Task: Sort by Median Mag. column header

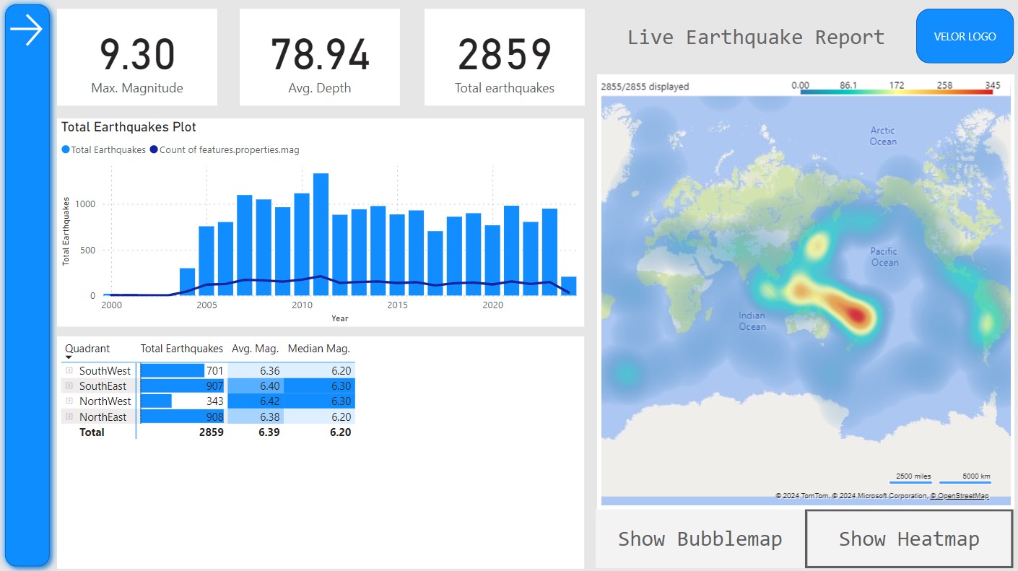Action: click(318, 349)
